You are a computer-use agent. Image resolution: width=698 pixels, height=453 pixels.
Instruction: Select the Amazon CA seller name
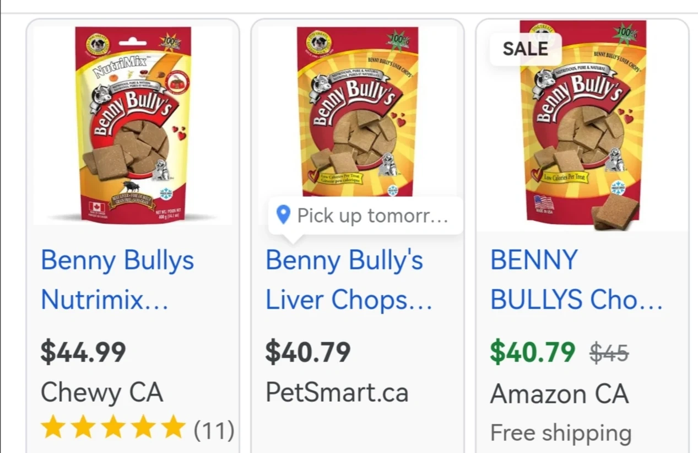point(559,393)
